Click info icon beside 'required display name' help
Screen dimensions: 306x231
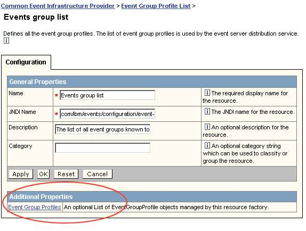click(x=207, y=93)
